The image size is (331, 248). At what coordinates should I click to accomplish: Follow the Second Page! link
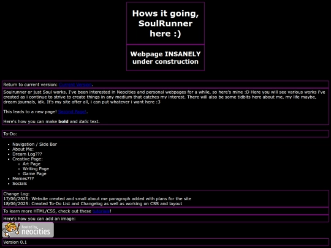[x=72, y=112]
